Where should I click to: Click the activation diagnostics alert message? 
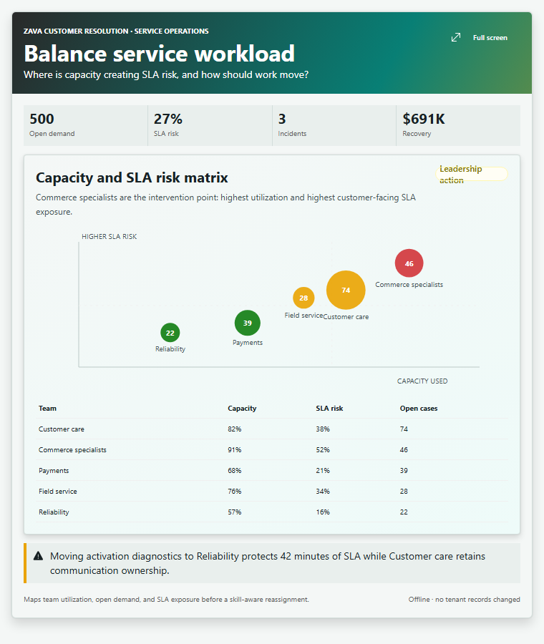click(x=268, y=563)
